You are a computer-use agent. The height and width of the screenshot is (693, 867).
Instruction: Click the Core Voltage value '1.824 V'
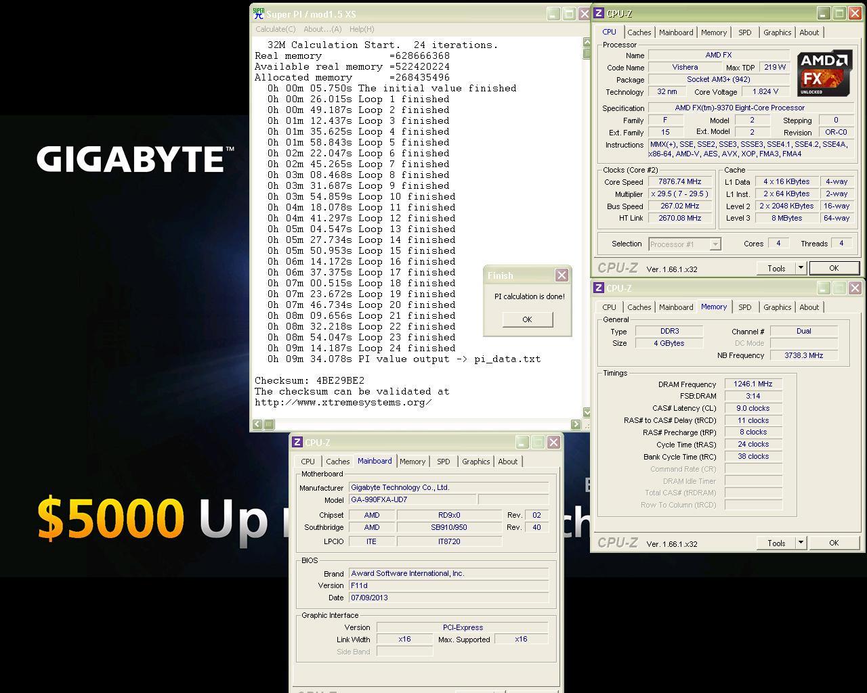coord(765,91)
